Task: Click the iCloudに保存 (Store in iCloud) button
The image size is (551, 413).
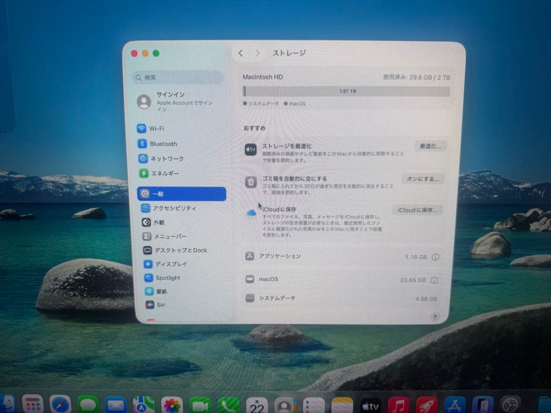Action: pos(417,210)
